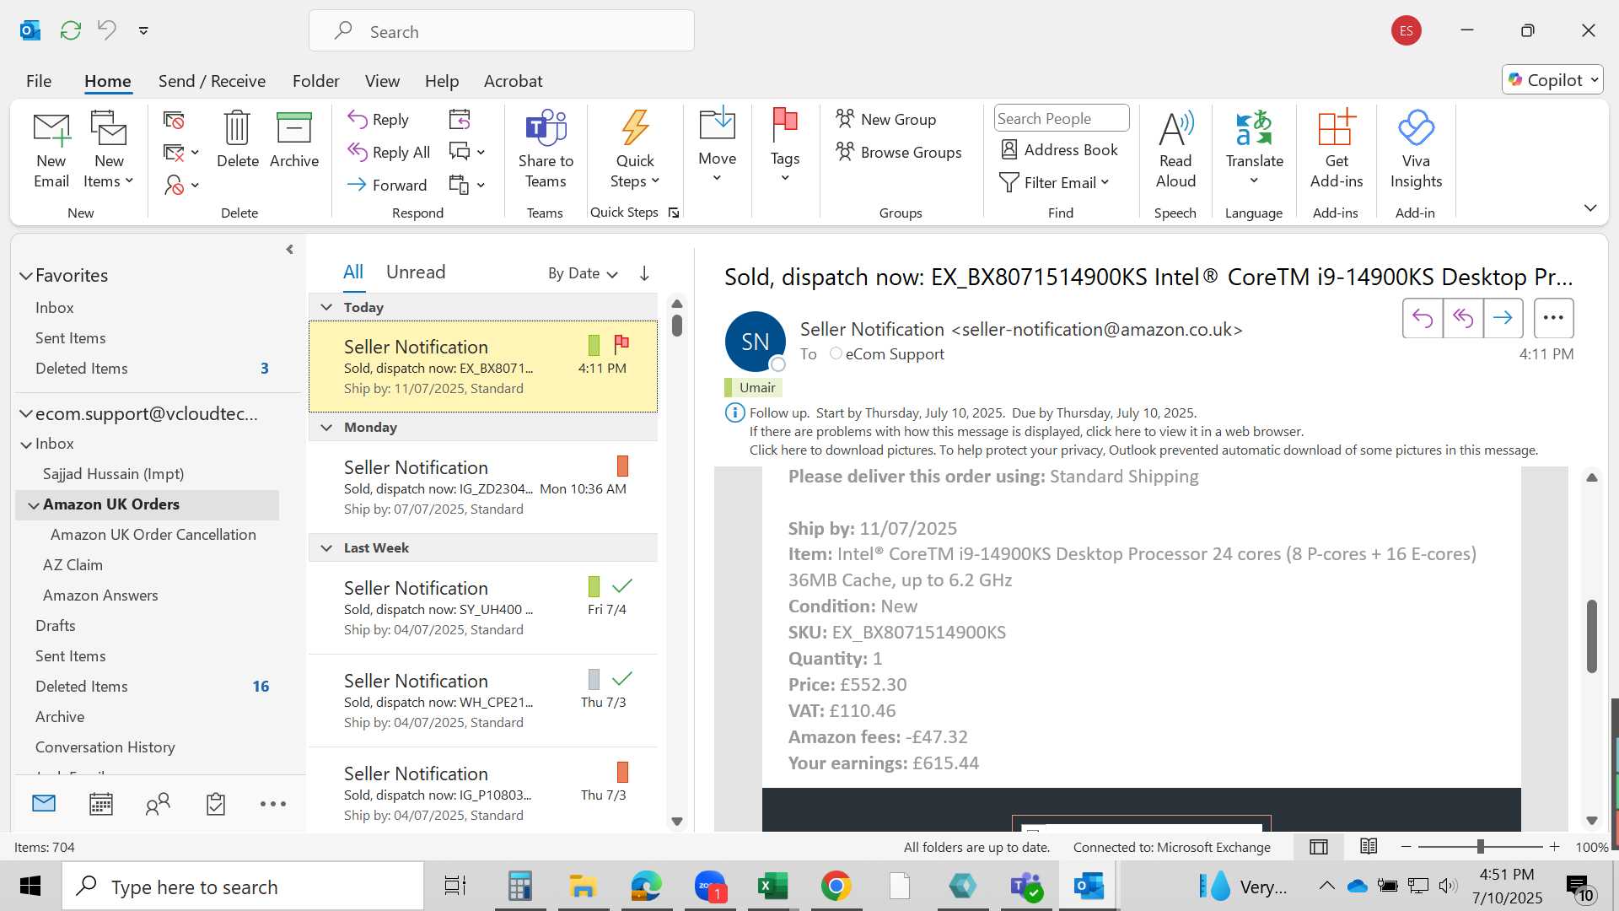Toggle red flag on 4:11 PM message
This screenshot has width=1619, height=911.
[x=621, y=343]
